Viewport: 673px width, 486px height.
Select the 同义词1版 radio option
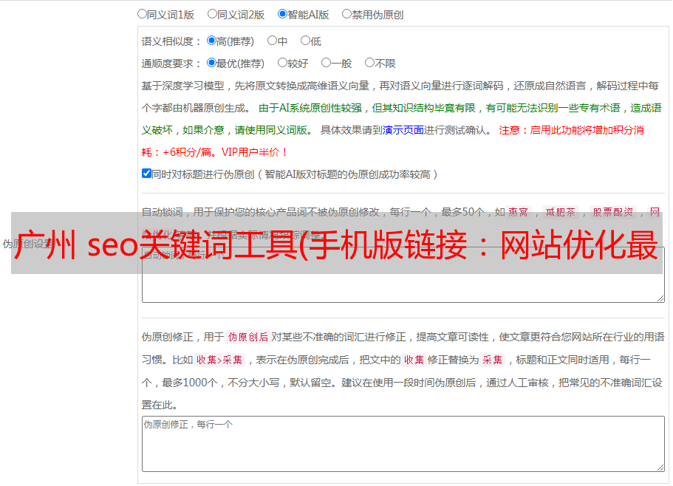[142, 14]
